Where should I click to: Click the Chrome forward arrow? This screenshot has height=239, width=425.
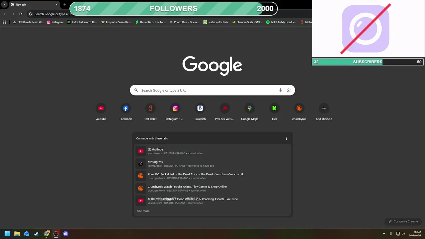click(x=13, y=14)
